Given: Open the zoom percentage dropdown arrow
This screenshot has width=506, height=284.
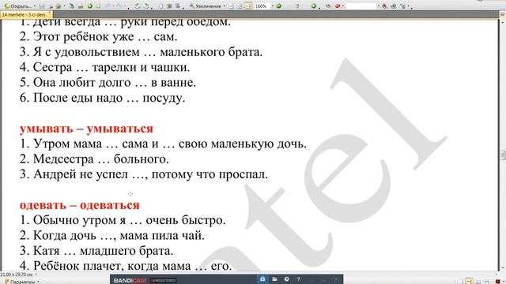Looking at the screenshot, I should click(x=273, y=6).
